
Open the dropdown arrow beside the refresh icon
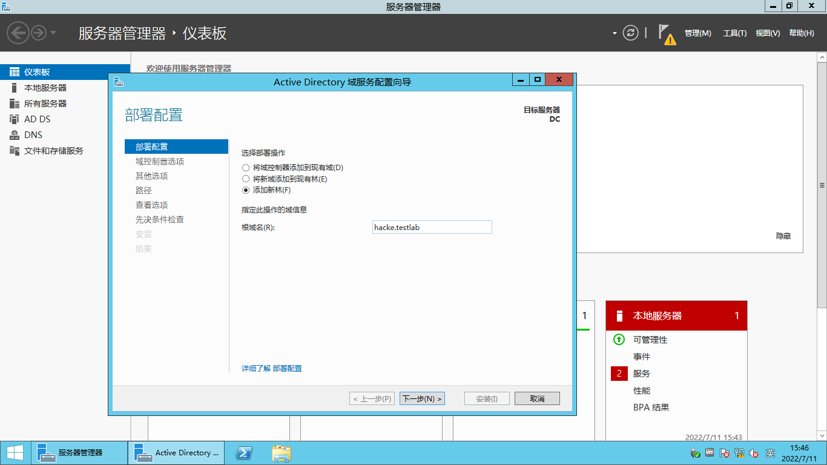(613, 33)
